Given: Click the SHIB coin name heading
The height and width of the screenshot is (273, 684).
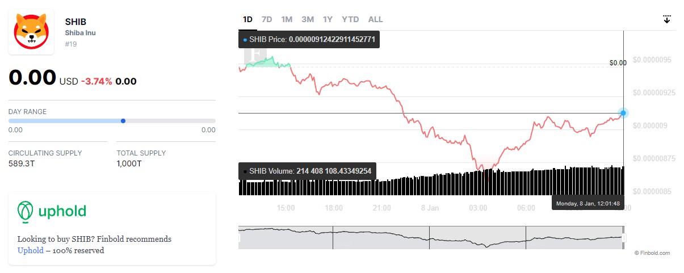Looking at the screenshot, I should (x=75, y=22).
